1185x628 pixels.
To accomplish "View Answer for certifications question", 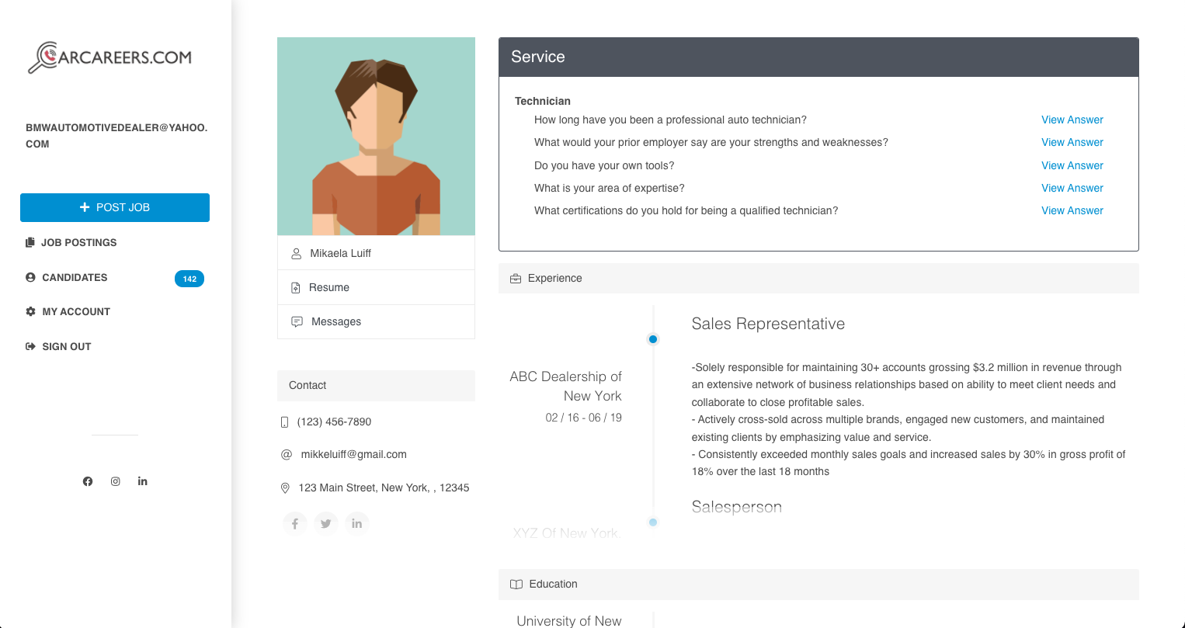I will [1072, 210].
